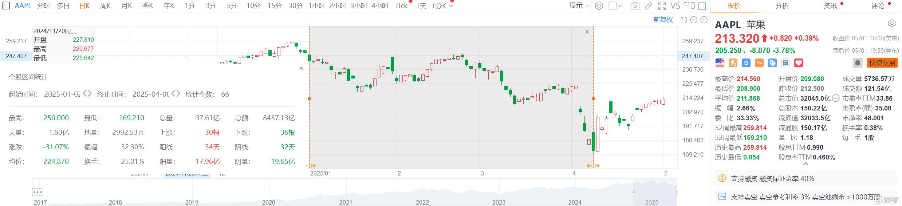
Task: Open the layout square dropdown
Action: pyautogui.click(x=615, y=6)
